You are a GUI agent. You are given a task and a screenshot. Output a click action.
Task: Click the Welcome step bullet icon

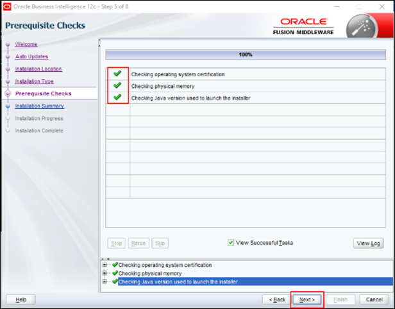[x=8, y=45]
